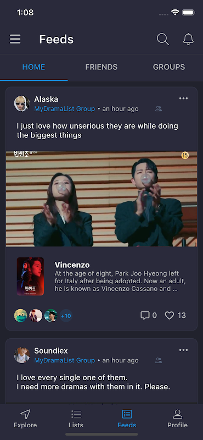The image size is (203, 440).
Task: Open the Vincenzo poster thumbnail
Action: 30,277
